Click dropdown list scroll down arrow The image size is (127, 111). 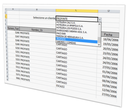(x=99, y=45)
